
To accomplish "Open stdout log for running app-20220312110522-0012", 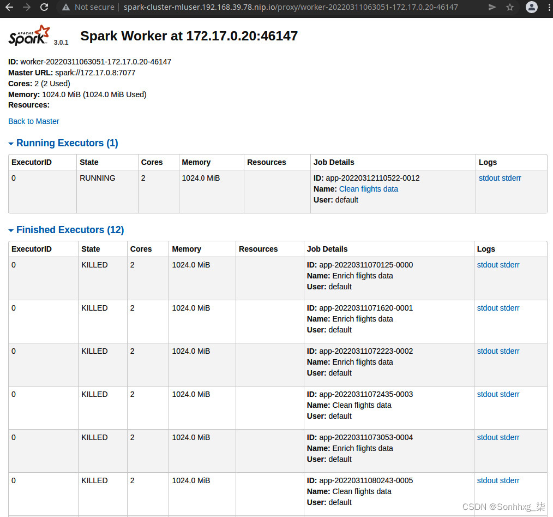I will point(490,178).
